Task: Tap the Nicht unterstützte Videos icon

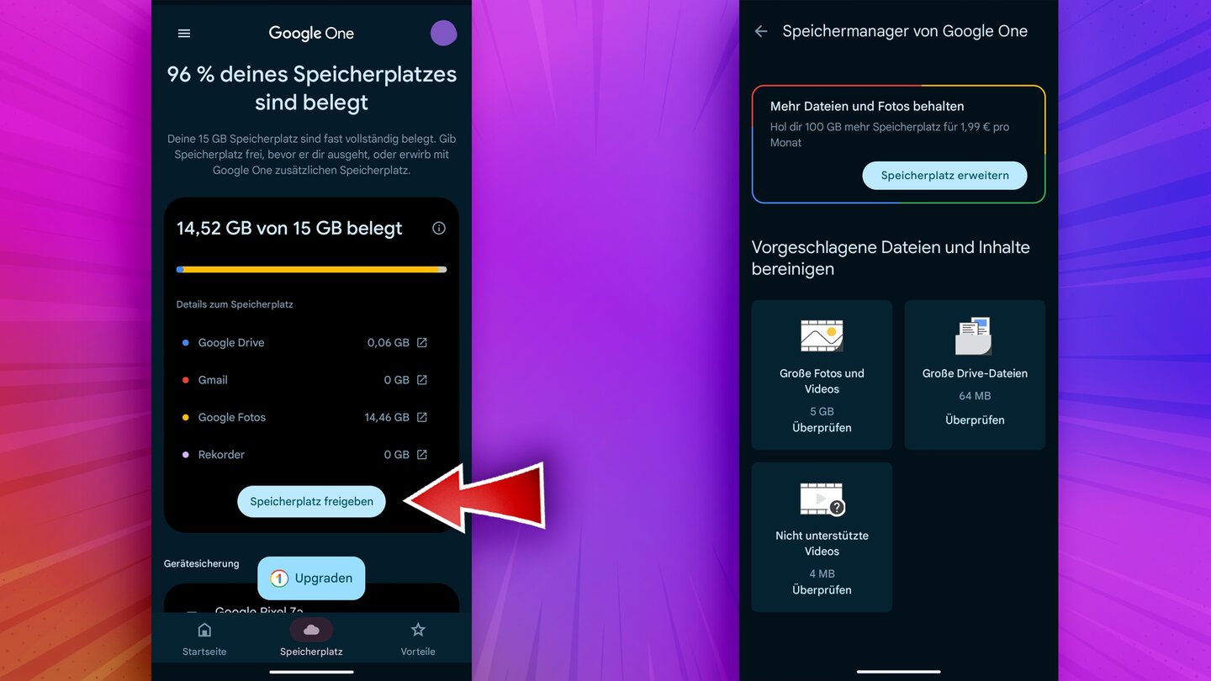Action: [x=822, y=499]
